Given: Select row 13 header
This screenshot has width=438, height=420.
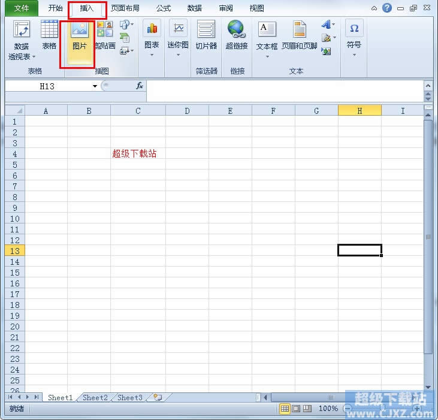Looking at the screenshot, I should tap(15, 251).
